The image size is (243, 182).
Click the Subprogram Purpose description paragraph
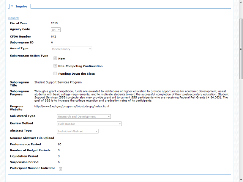click(x=131, y=96)
